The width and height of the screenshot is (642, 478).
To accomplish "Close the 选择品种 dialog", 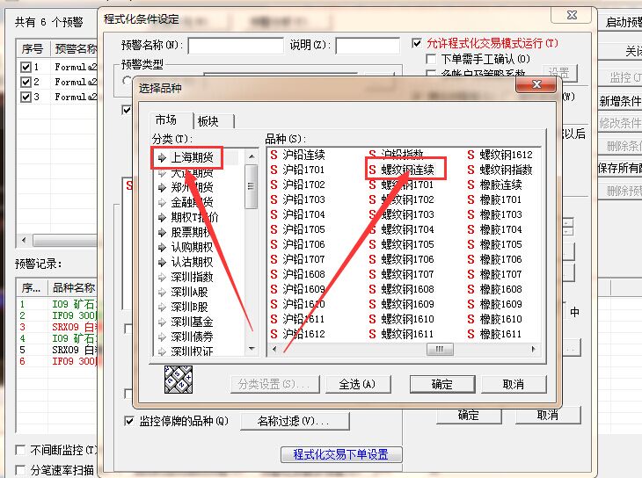I will coord(536,84).
